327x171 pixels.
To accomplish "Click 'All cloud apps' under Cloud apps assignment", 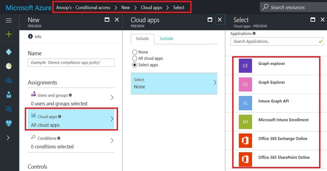I will [x=45, y=125].
